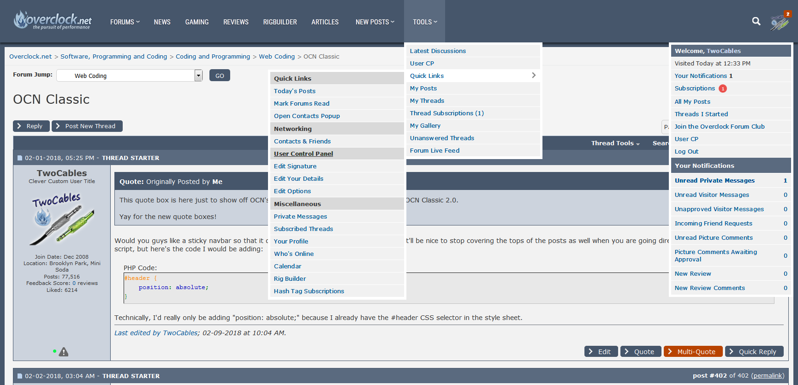Click the green online status dot
The height and width of the screenshot is (385, 798).
pos(54,351)
